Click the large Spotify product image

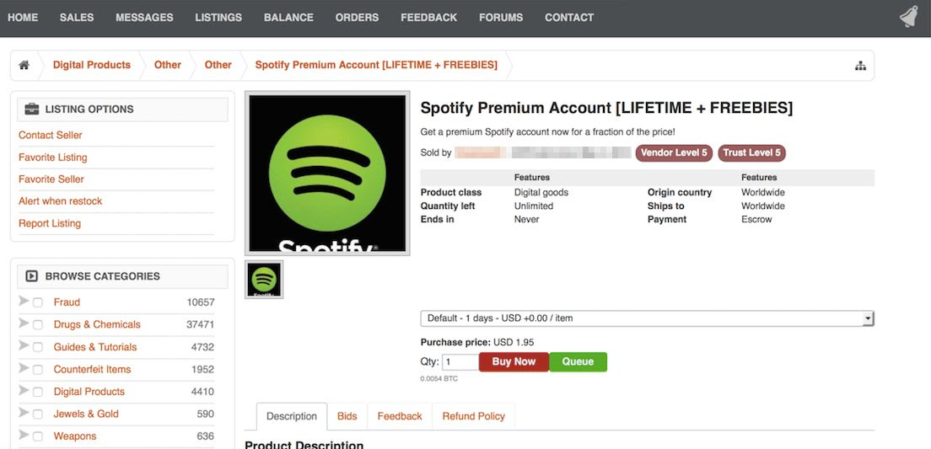pos(327,173)
